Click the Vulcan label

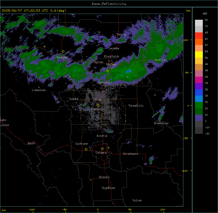click(x=137, y=200)
